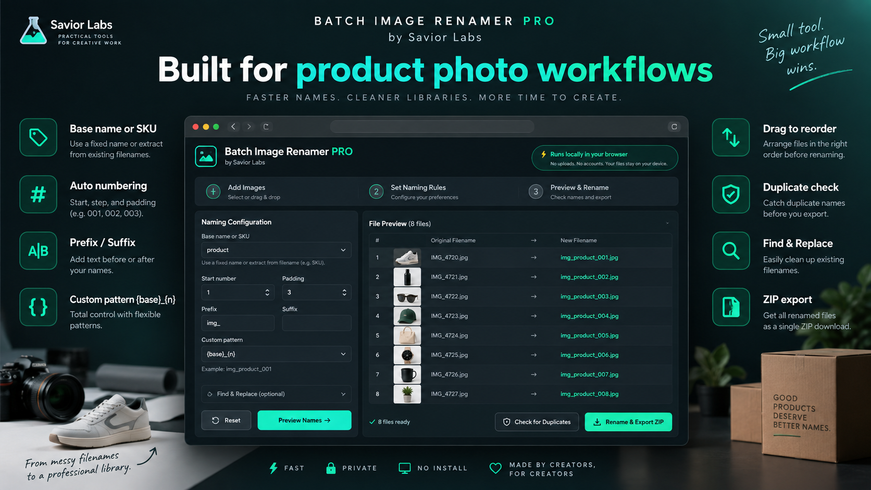Screen dimensions: 871x490
Task: Click the Check for Duplicates button
Action: 537,422
